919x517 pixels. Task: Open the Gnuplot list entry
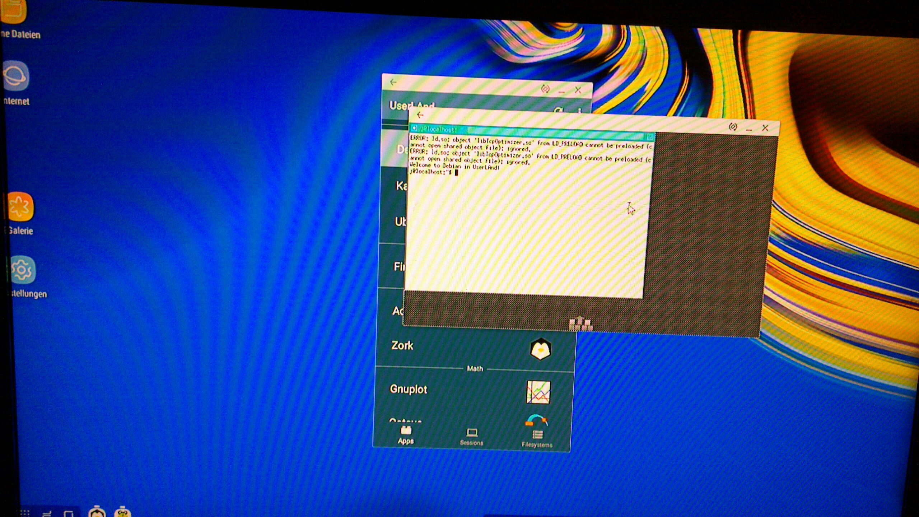[x=409, y=389]
